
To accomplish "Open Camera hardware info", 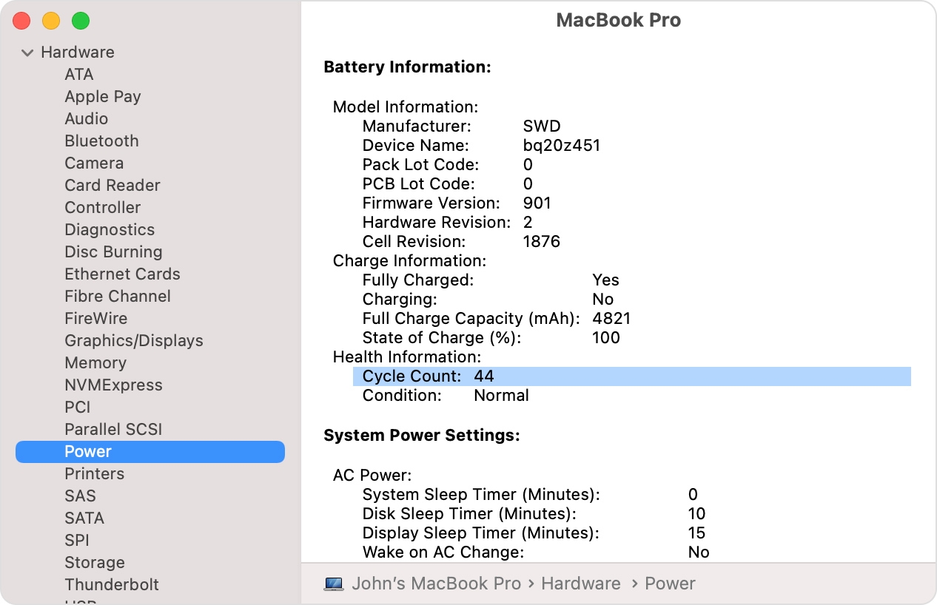I will click(x=94, y=163).
